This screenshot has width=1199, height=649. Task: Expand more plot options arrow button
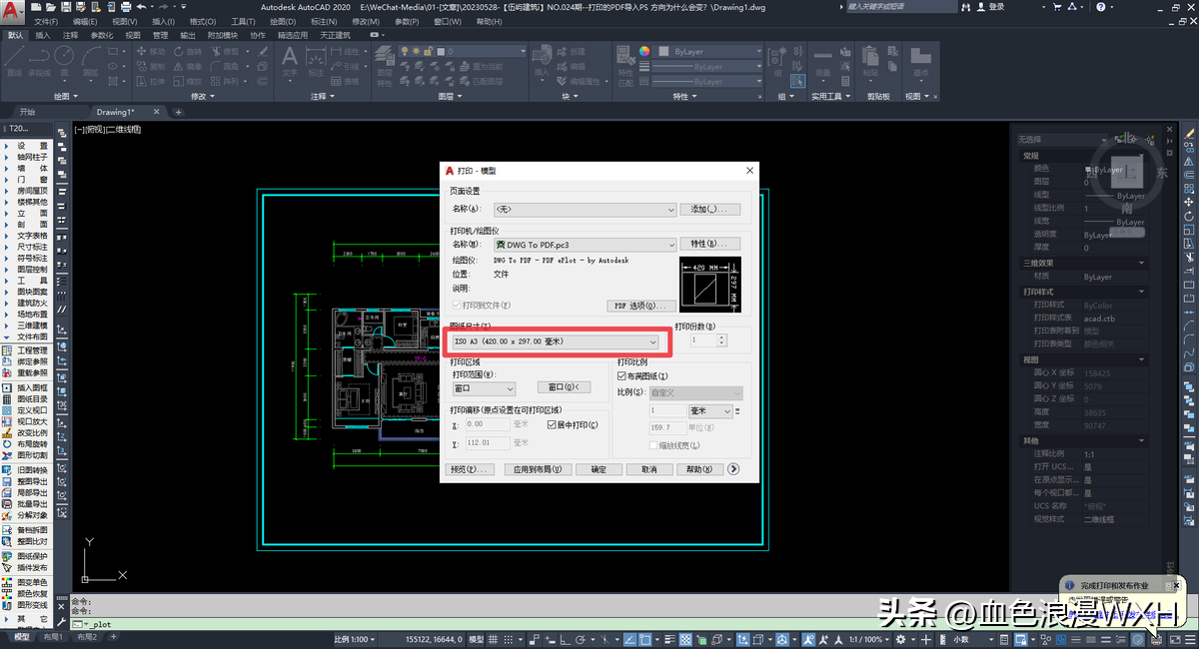[734, 469]
